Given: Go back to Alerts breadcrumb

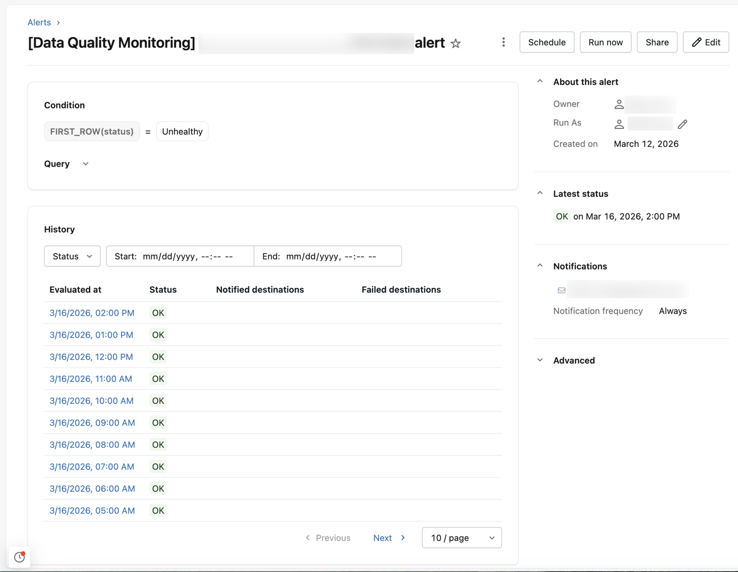Looking at the screenshot, I should point(39,22).
